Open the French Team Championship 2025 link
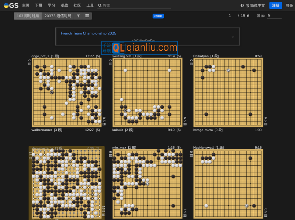 pos(88,33)
